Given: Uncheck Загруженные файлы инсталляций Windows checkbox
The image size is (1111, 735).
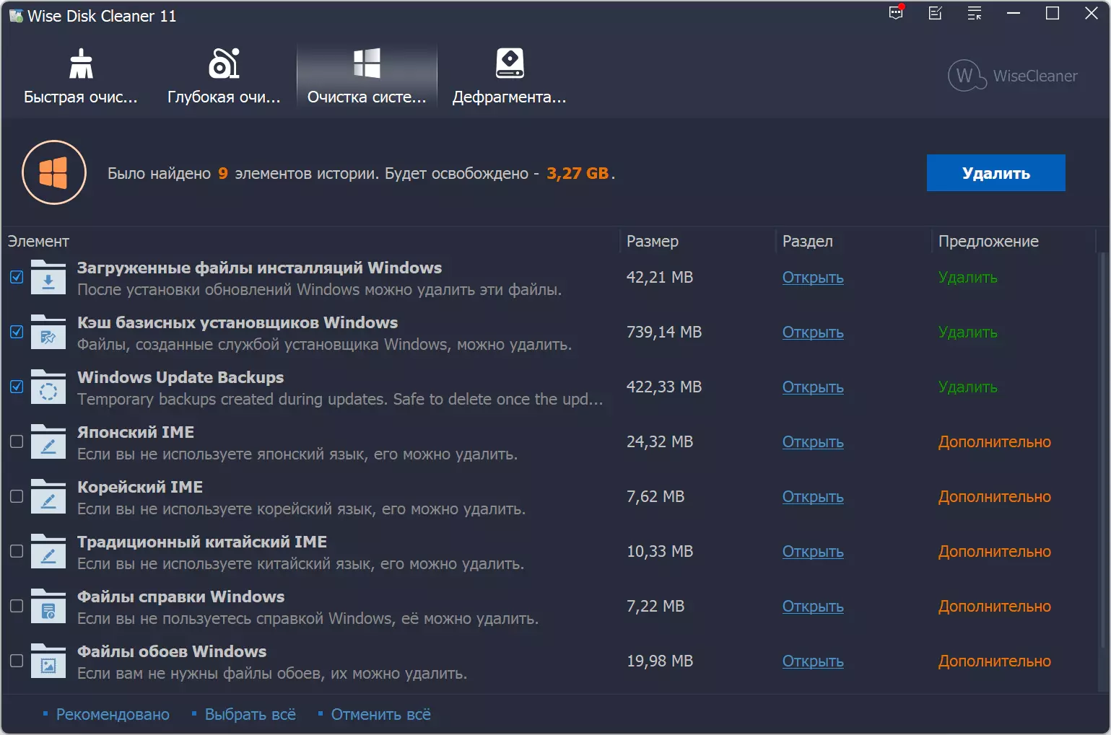Looking at the screenshot, I should 17,277.
